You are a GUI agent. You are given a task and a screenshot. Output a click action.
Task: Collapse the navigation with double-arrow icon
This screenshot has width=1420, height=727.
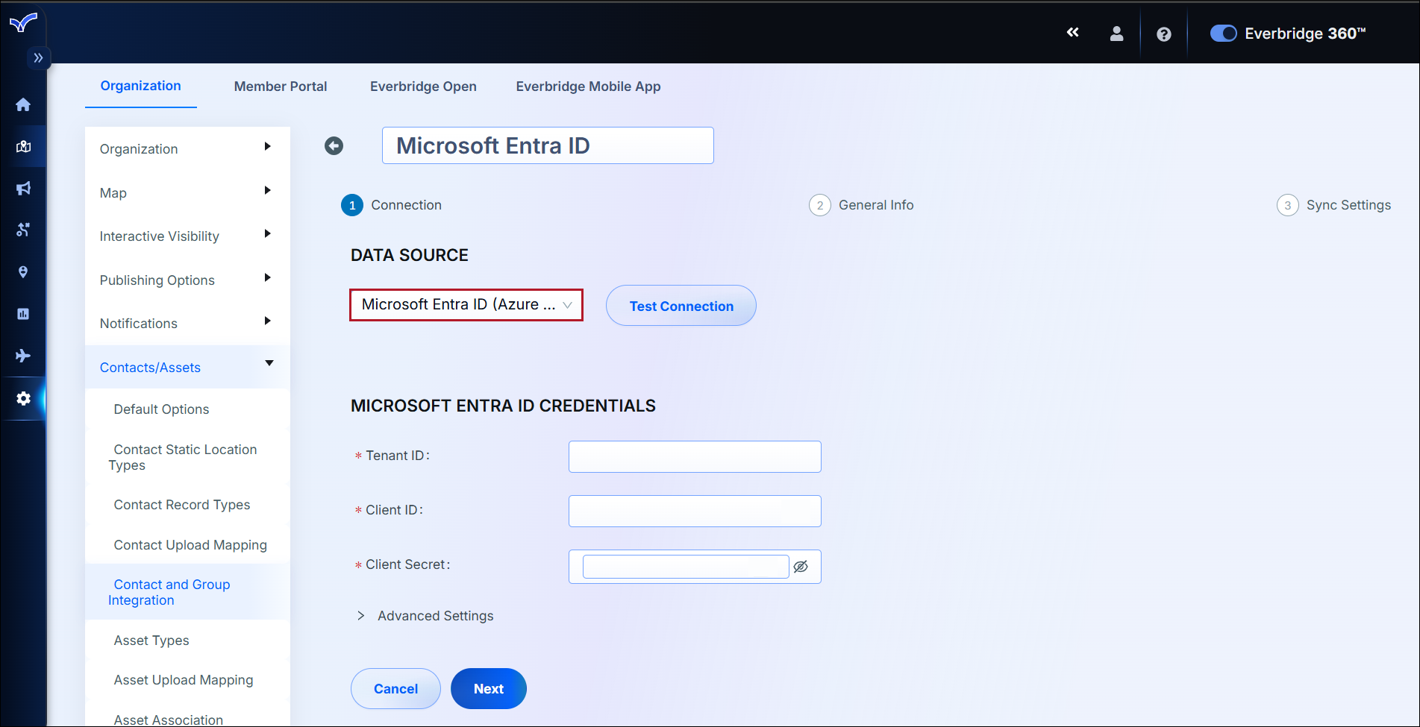[x=1072, y=33]
